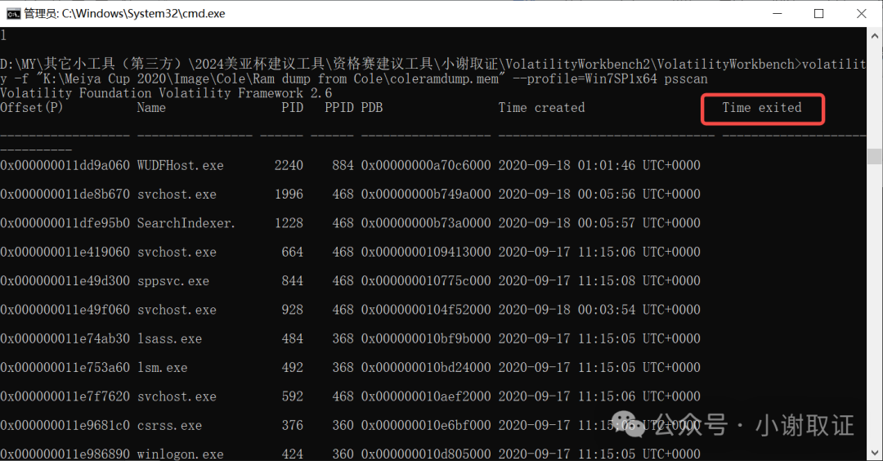The image size is (883, 461).
Task: Click PID value '928'
Action: click(292, 310)
